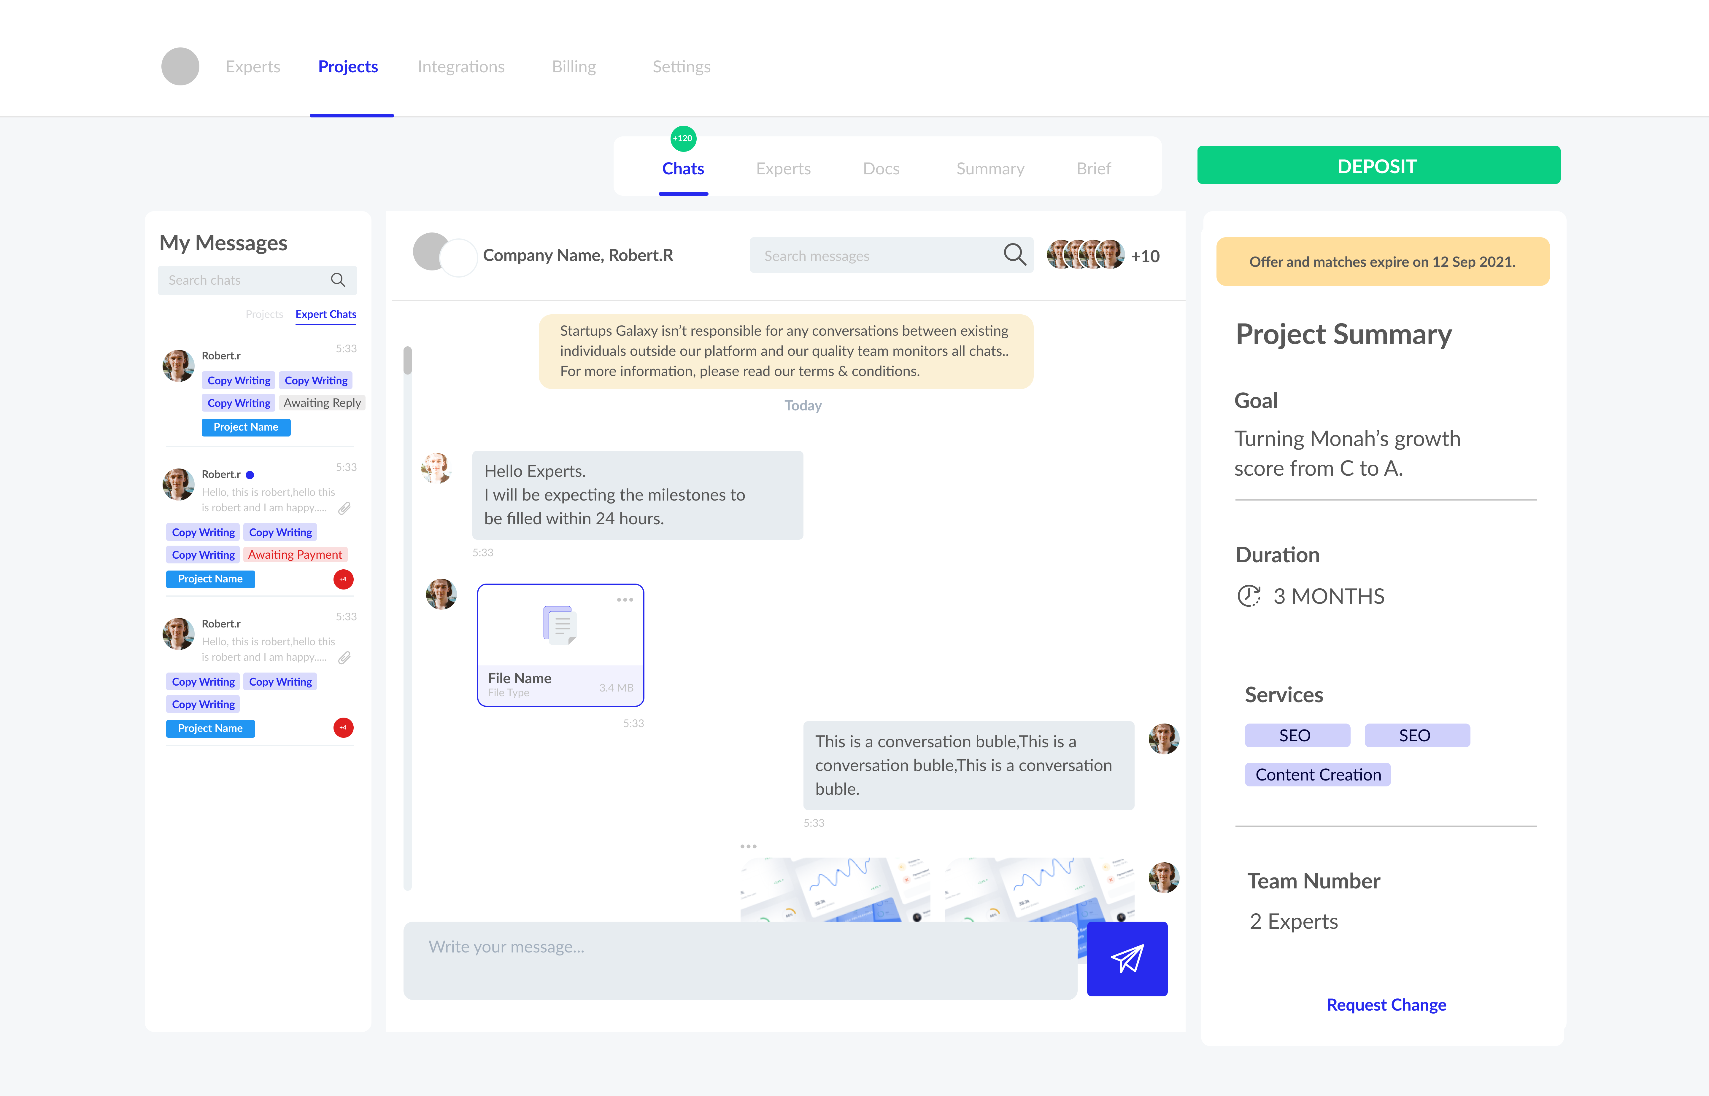Click the avatar next to the File Name card
This screenshot has width=1709, height=1096.
tap(441, 594)
